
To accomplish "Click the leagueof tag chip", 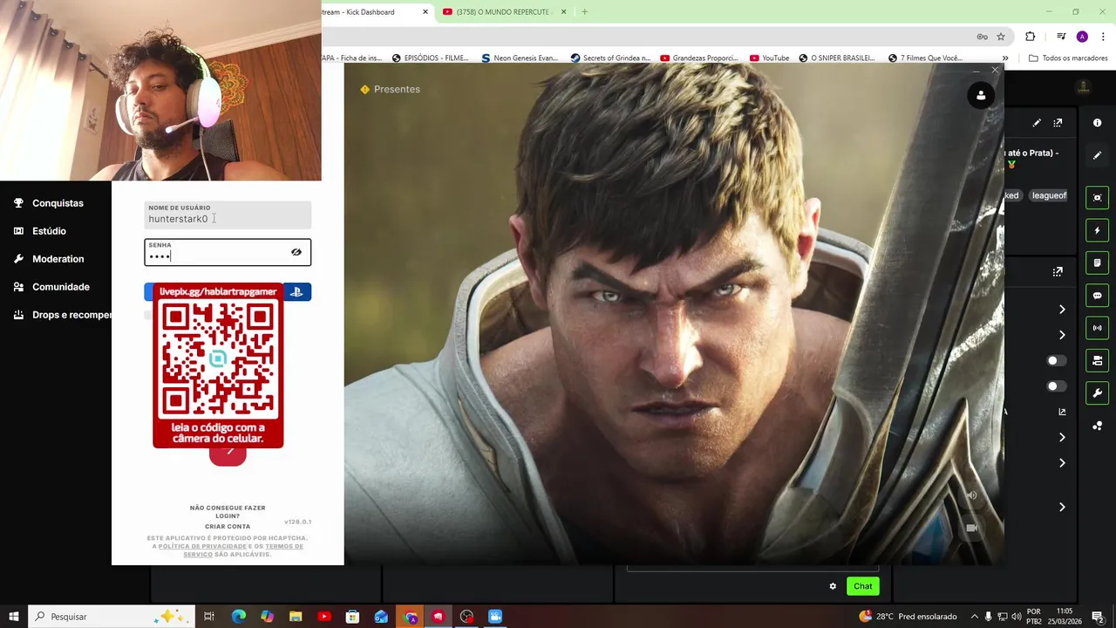I will pos(1049,195).
